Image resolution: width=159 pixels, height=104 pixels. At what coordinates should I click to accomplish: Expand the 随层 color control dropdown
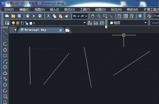click(x=145, y=23)
